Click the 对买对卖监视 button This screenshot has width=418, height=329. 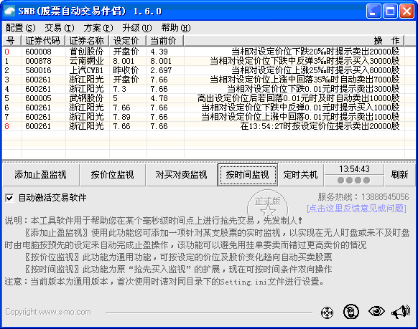coord(181,175)
